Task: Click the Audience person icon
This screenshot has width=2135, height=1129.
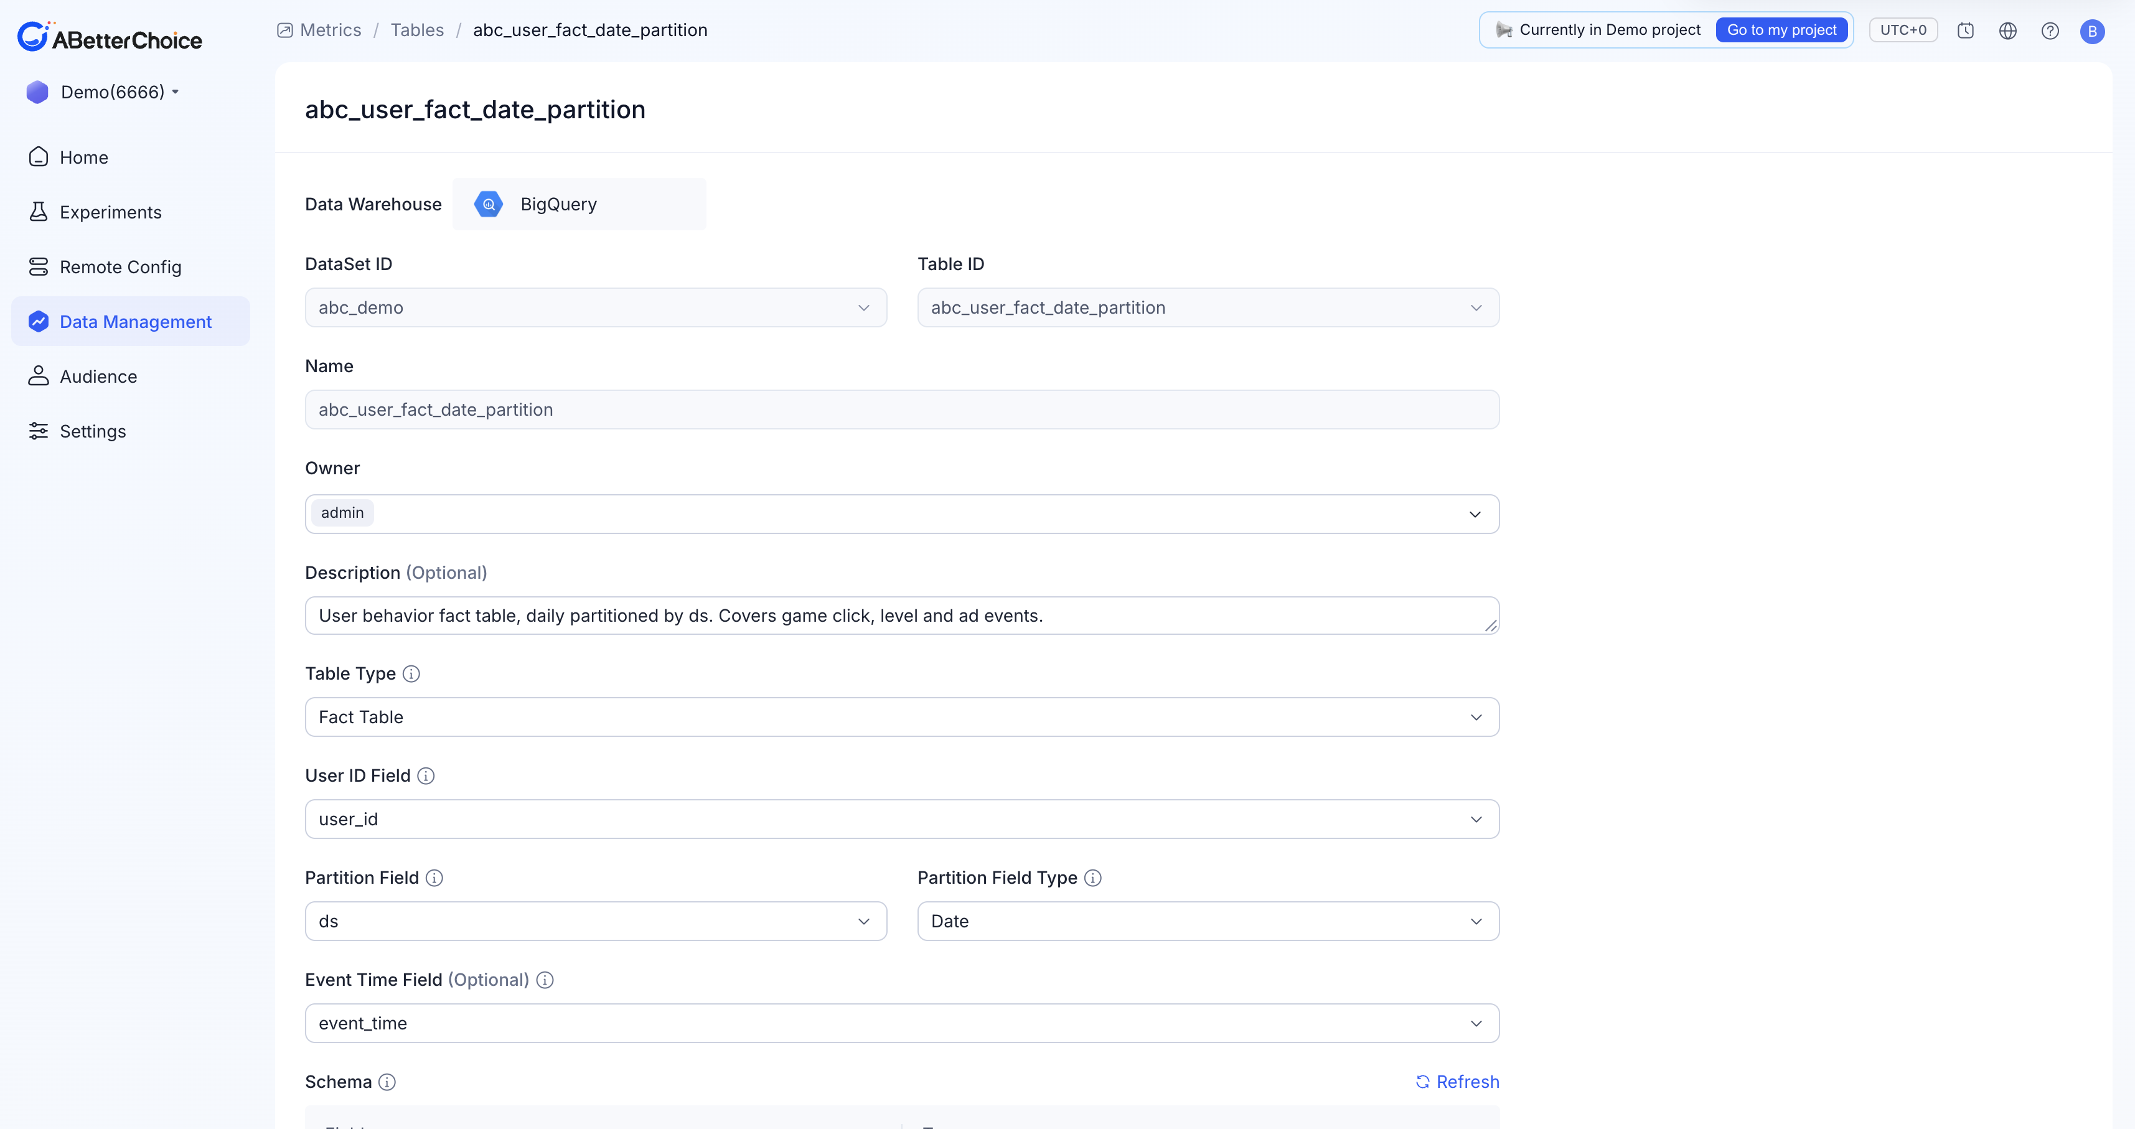Action: point(38,375)
